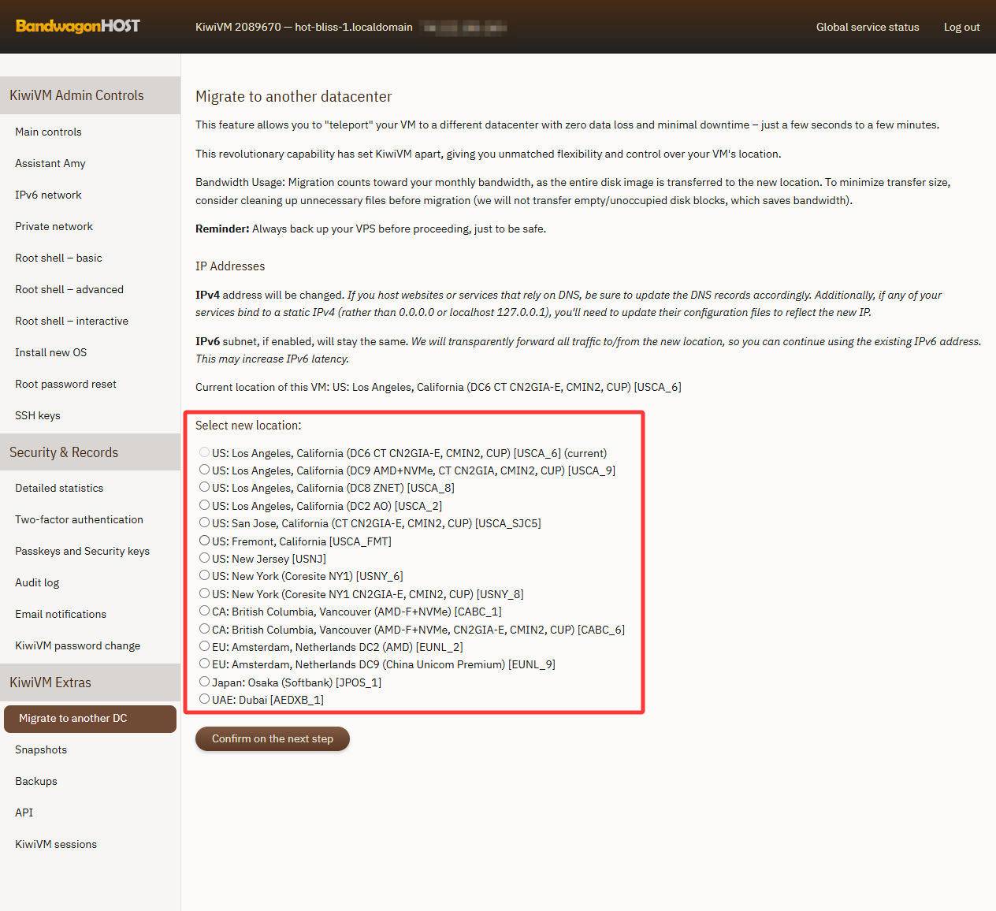996x911 pixels.
Task: Choose Los Angeles DC9 AMD+NVMe location
Action: point(205,470)
